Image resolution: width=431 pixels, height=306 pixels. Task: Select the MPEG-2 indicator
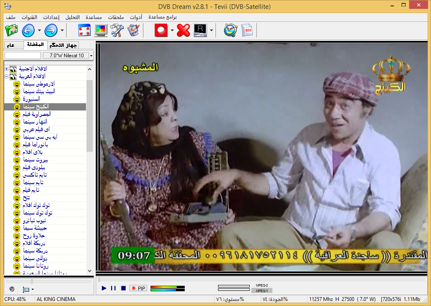point(261,285)
